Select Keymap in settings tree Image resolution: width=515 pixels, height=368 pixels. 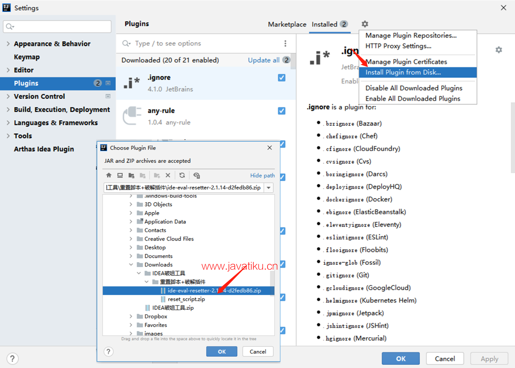[27, 57]
